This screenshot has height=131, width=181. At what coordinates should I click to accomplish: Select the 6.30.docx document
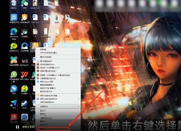pyautogui.click(x=46, y=18)
